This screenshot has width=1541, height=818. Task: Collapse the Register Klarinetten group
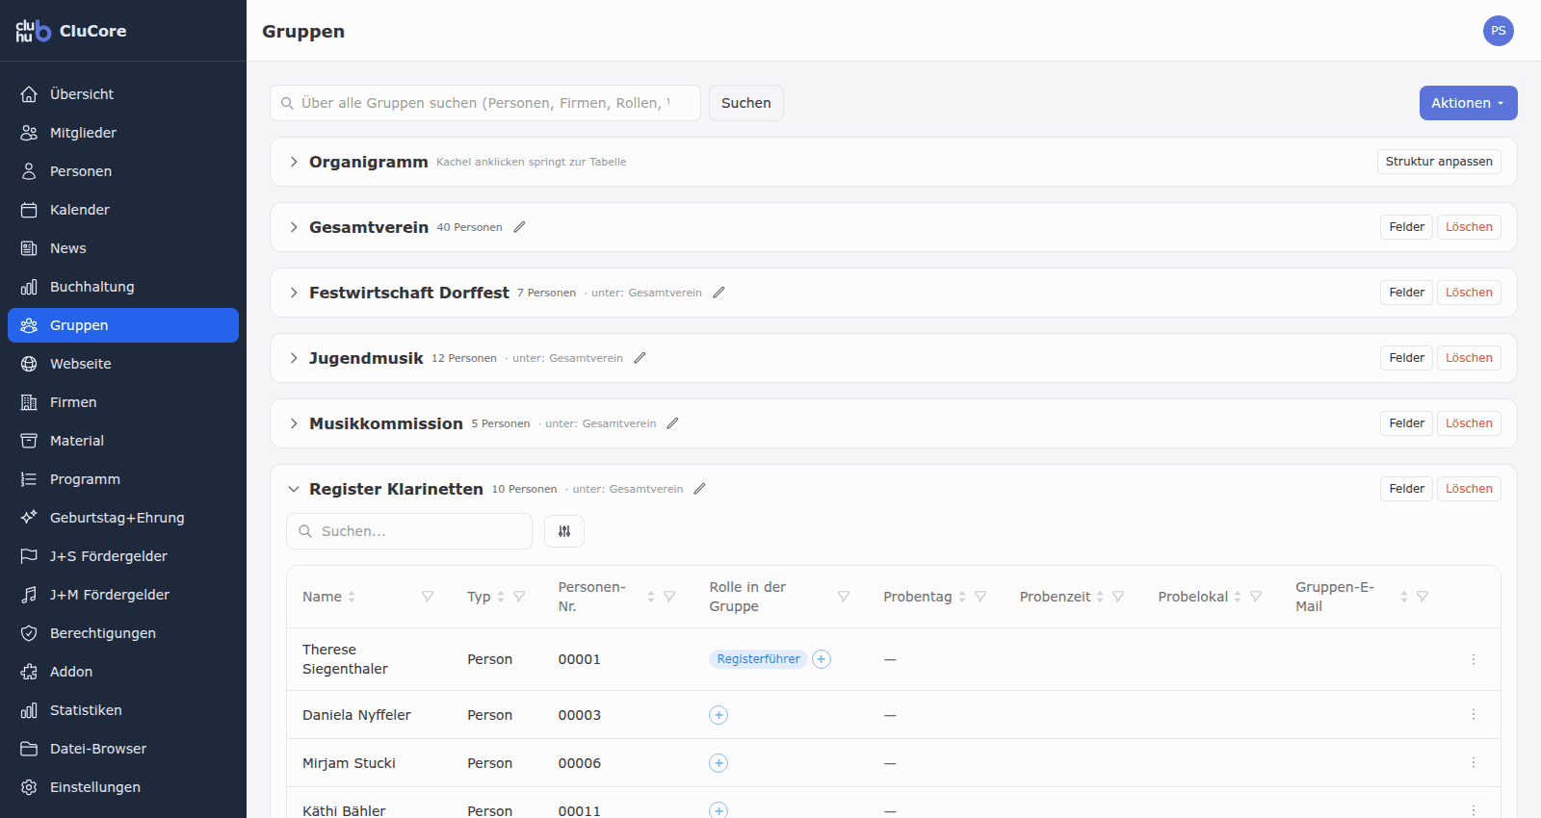point(294,489)
